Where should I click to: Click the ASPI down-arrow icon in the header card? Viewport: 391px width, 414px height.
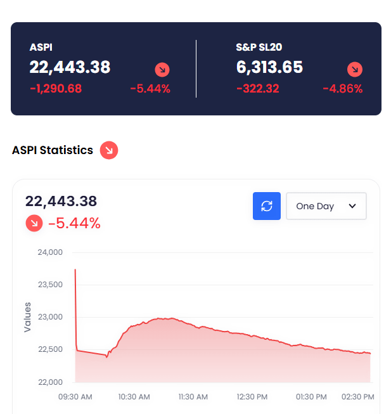[162, 70]
